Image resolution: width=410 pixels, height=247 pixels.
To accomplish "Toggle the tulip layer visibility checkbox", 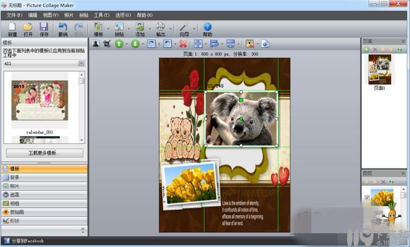I will point(367,197).
